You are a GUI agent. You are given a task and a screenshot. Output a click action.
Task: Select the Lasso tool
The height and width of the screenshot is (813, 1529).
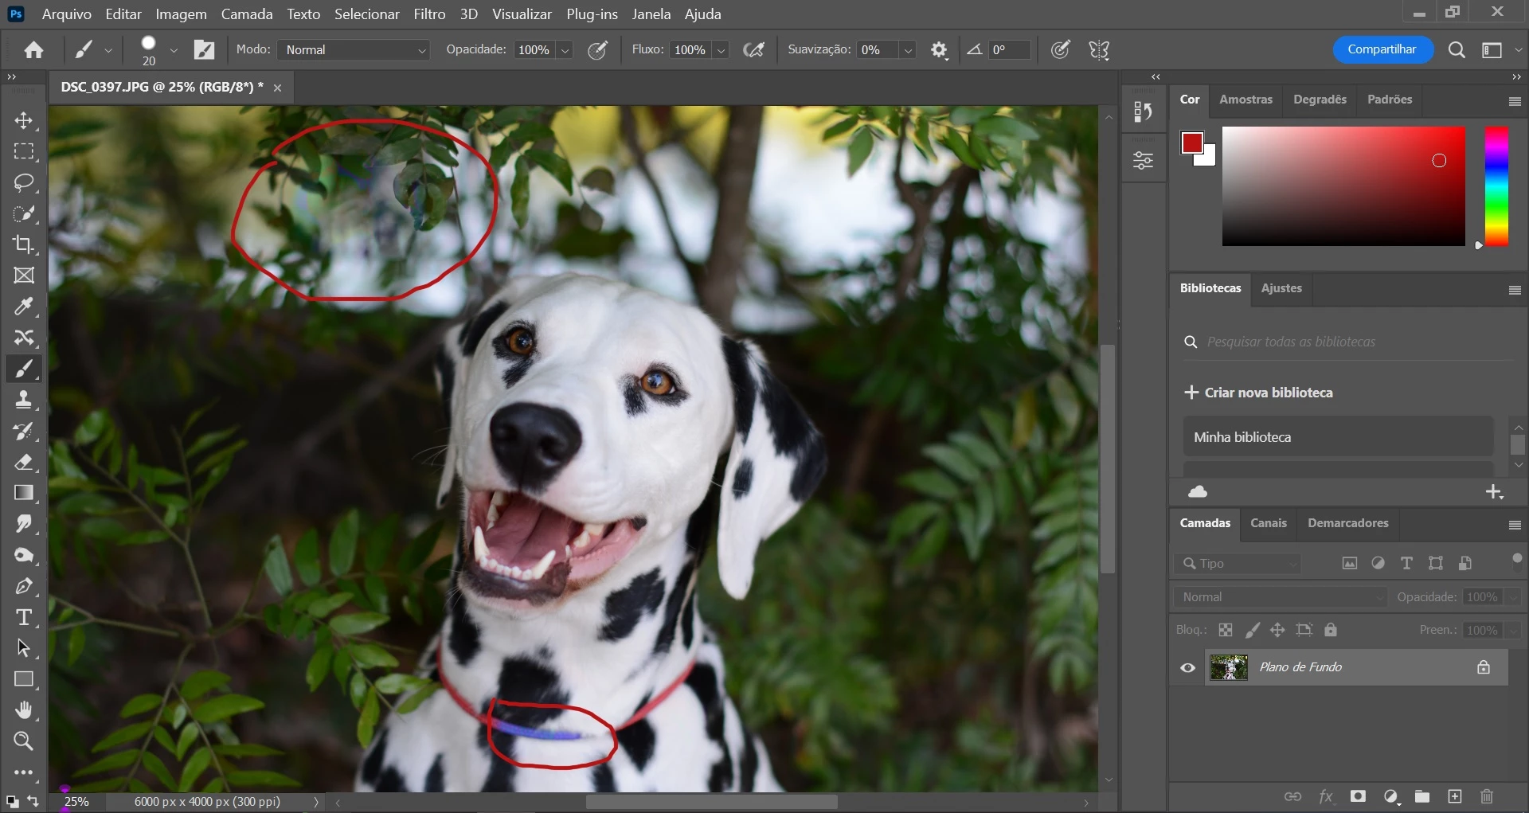24,182
